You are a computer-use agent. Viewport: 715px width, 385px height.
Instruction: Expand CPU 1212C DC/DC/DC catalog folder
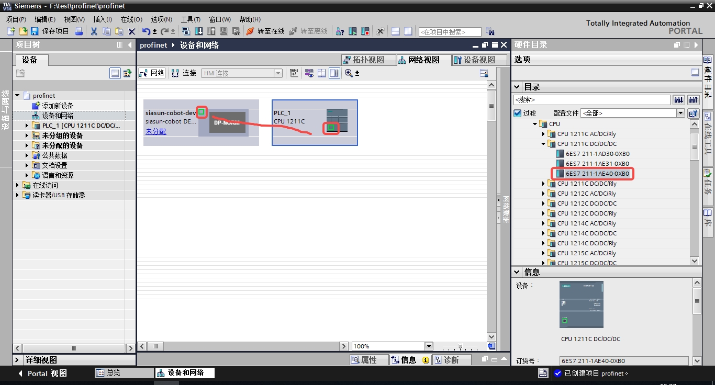[x=543, y=203]
